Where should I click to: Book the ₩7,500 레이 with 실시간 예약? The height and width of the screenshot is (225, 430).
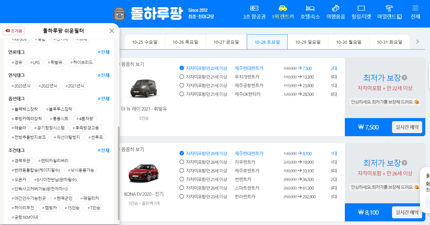coord(407,127)
